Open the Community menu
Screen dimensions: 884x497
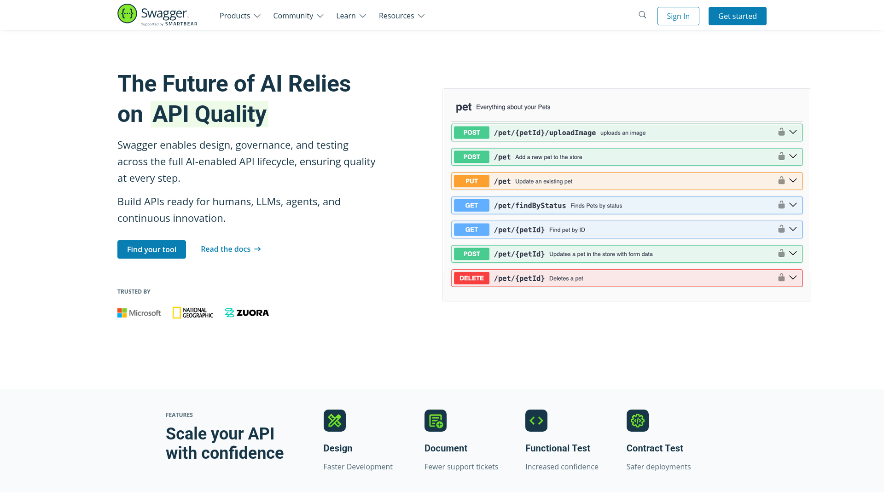pyautogui.click(x=298, y=16)
